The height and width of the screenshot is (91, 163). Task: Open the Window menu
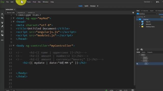pyautogui.click(x=45, y=2)
